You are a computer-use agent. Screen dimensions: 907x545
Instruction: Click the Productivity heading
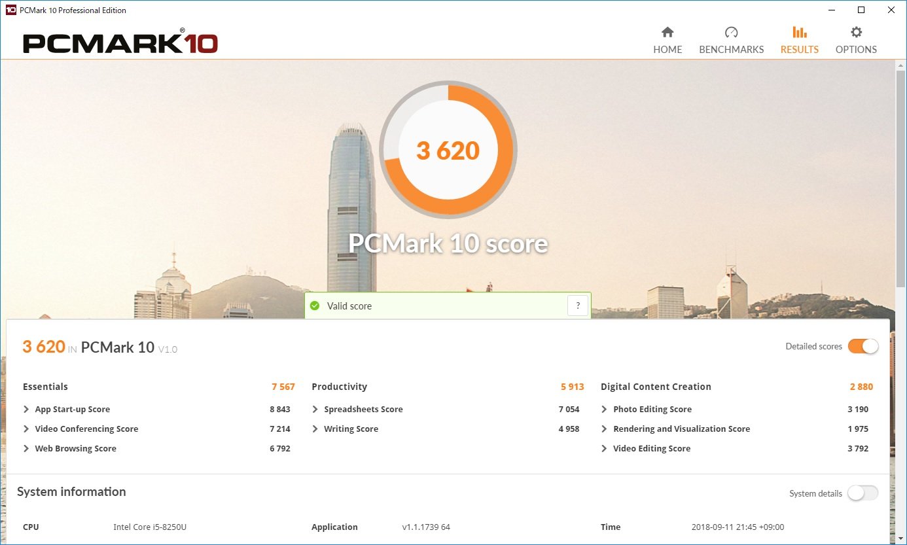pyautogui.click(x=339, y=387)
